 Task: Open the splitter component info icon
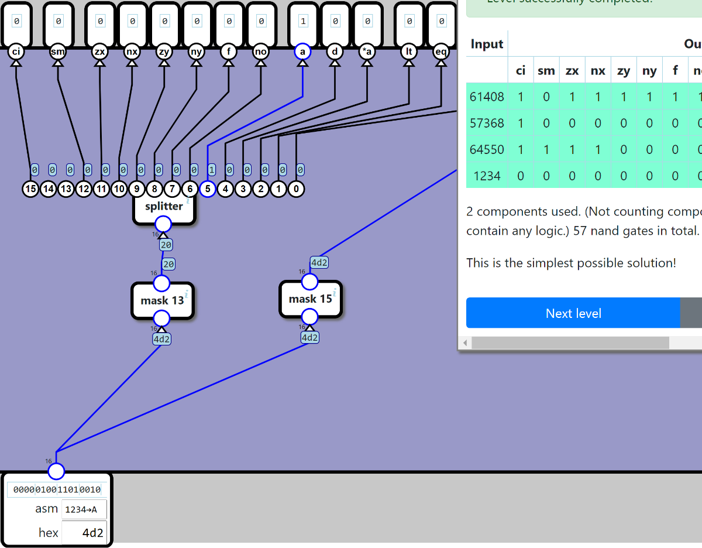coord(188,201)
